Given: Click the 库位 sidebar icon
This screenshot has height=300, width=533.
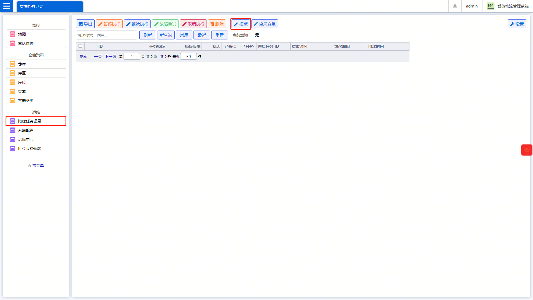Looking at the screenshot, I should pyautogui.click(x=12, y=82).
